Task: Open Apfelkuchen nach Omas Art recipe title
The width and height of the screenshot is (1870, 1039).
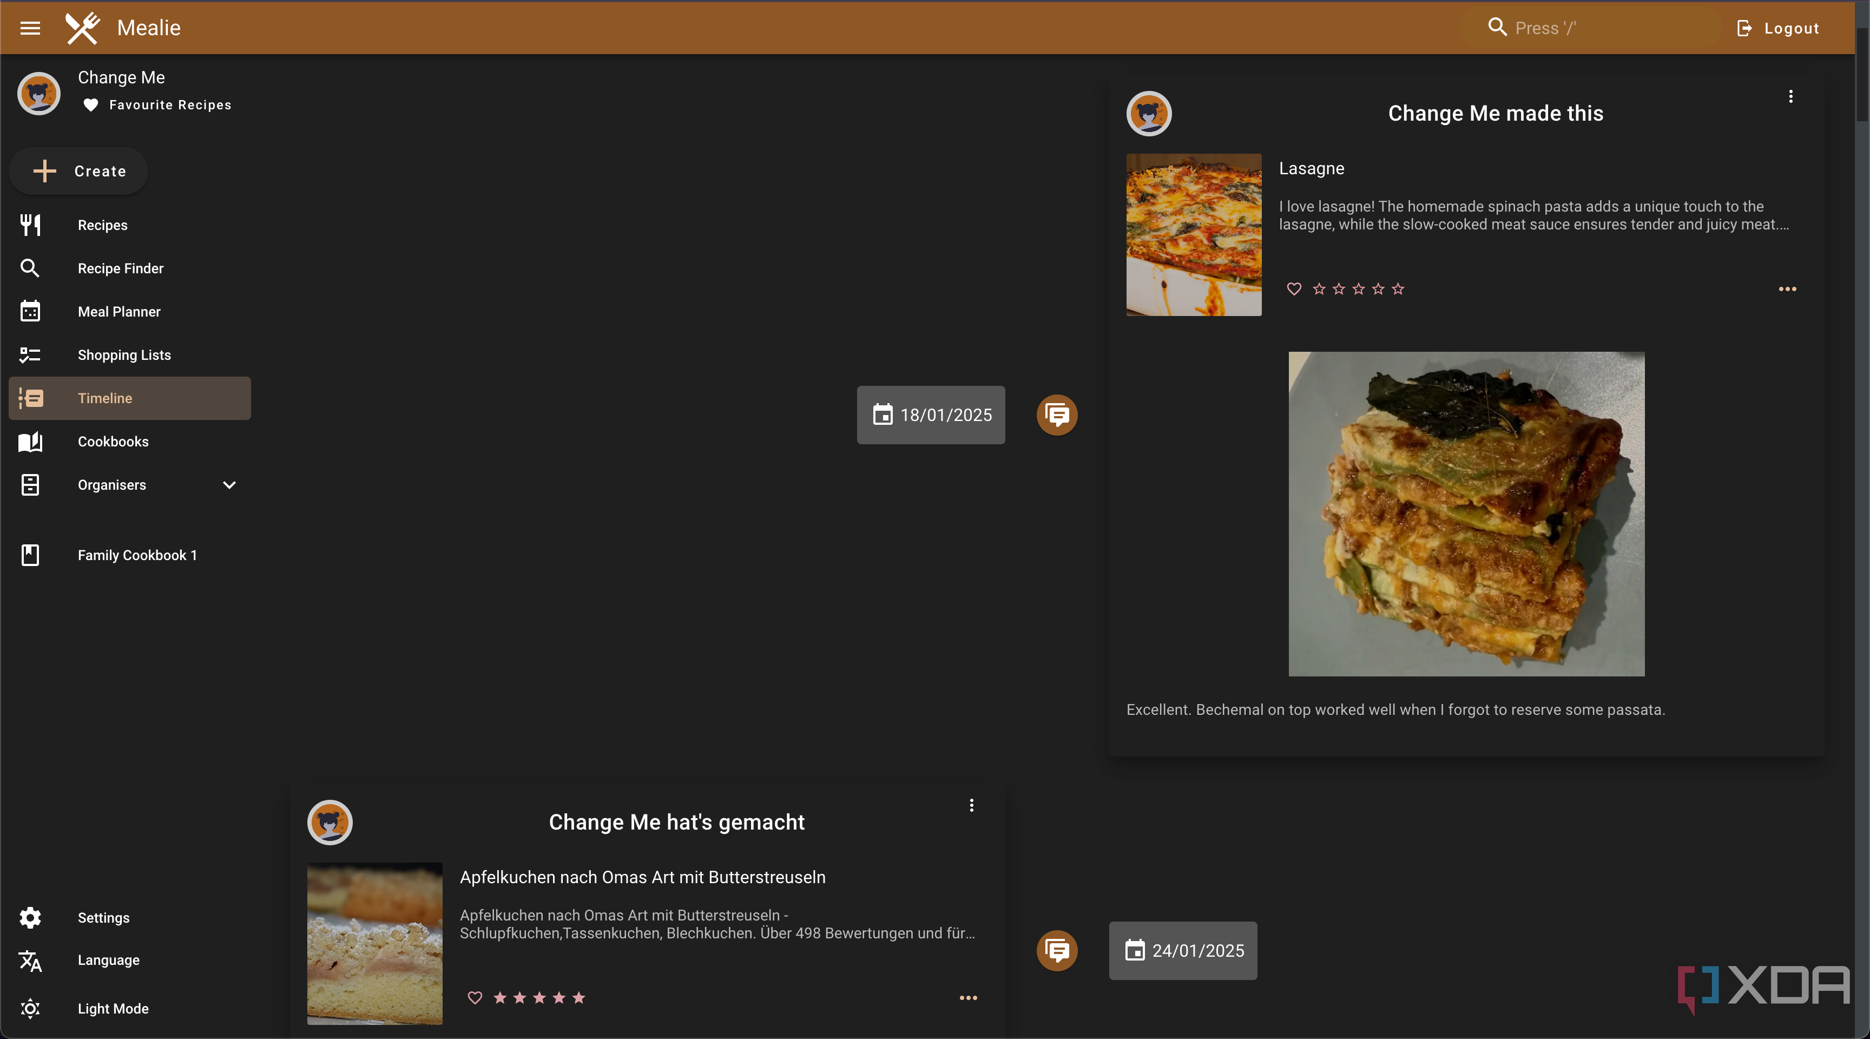Action: coord(642,877)
